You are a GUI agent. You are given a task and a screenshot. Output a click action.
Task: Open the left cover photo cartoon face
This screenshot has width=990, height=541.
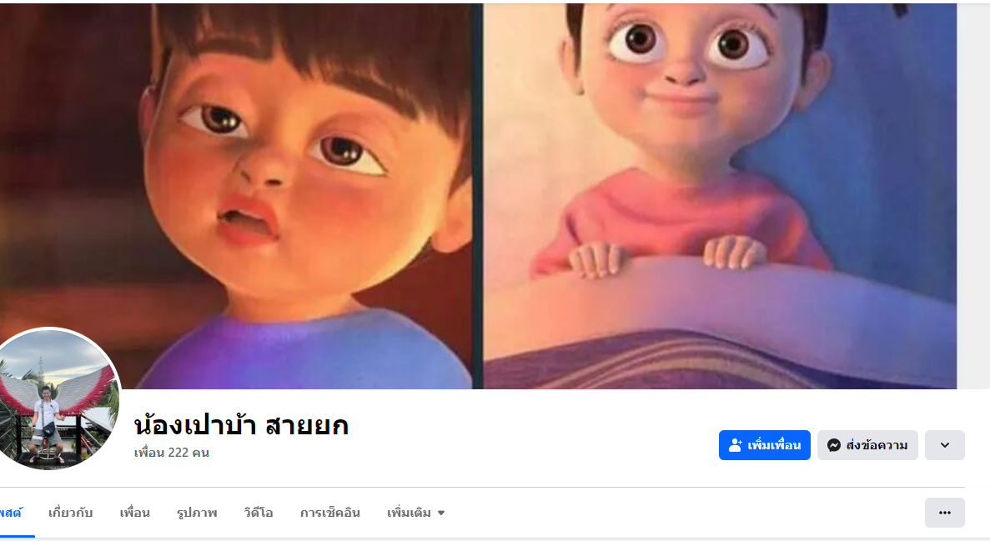[x=237, y=196]
